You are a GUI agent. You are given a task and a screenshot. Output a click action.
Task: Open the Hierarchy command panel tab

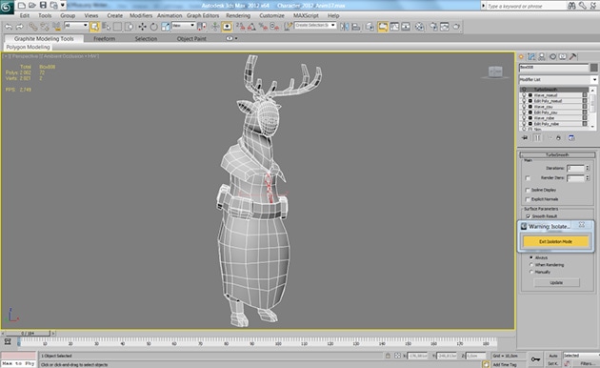pos(542,56)
